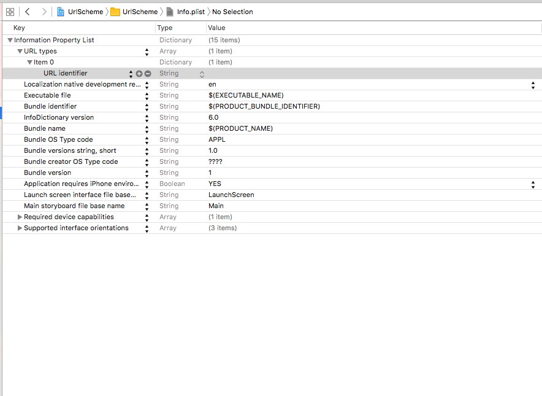Screen dimensions: 542x396
Task: Select UrlScheme folder breadcrumb
Action: [x=140, y=12]
